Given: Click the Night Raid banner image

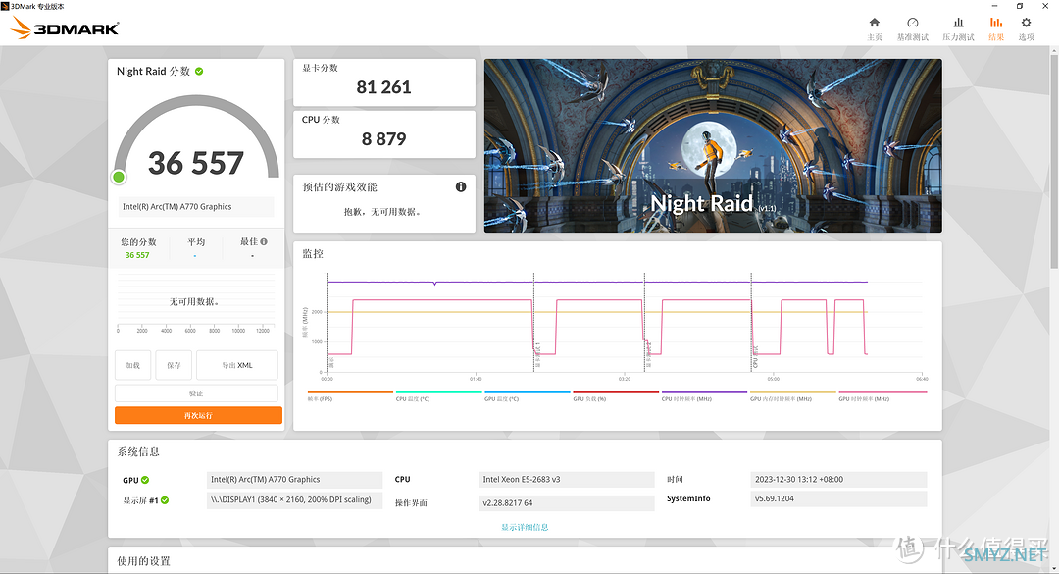Looking at the screenshot, I should click(x=713, y=145).
